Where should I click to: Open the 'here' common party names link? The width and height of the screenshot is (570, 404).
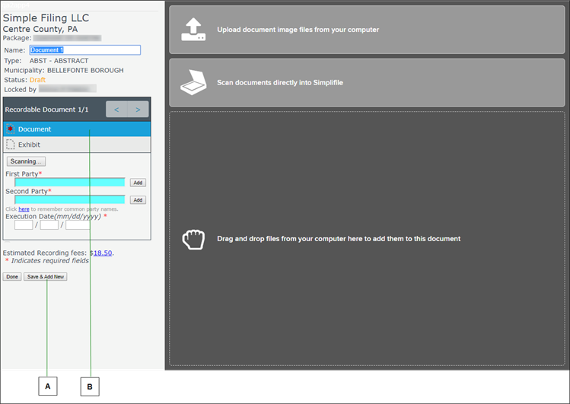click(24, 209)
